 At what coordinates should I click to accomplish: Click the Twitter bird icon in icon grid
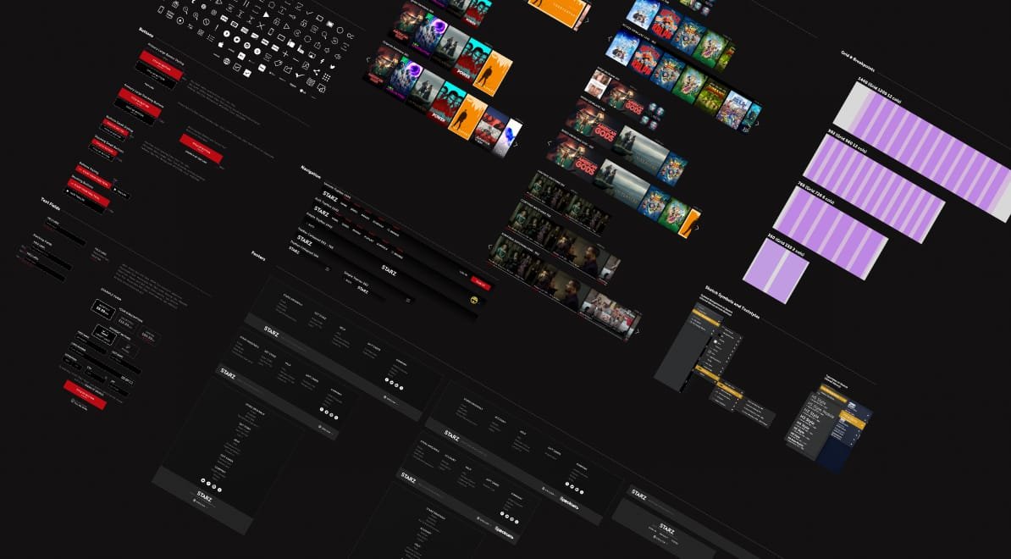[x=332, y=67]
